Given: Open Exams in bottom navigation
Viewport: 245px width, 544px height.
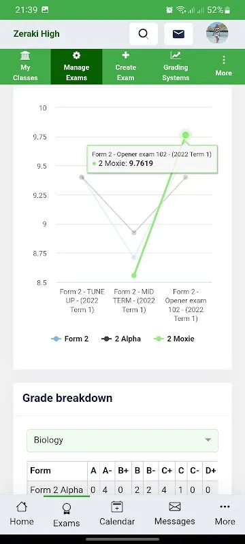Looking at the screenshot, I should pyautogui.click(x=66, y=515).
